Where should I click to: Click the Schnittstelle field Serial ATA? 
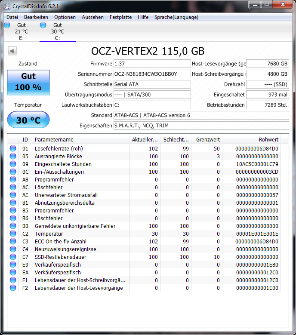click(x=152, y=84)
